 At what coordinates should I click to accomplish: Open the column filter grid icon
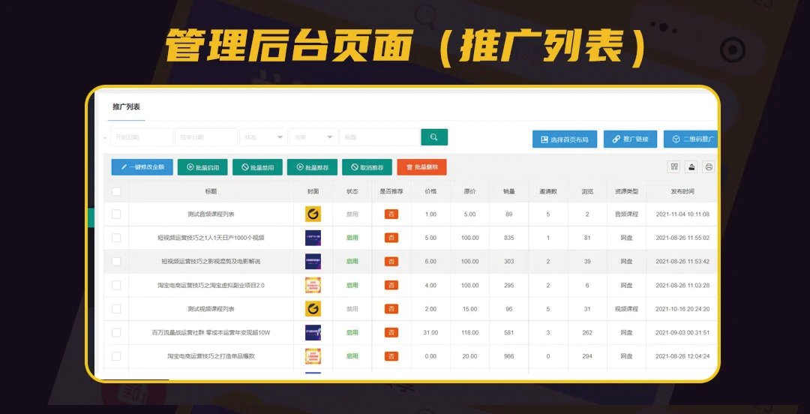click(674, 166)
